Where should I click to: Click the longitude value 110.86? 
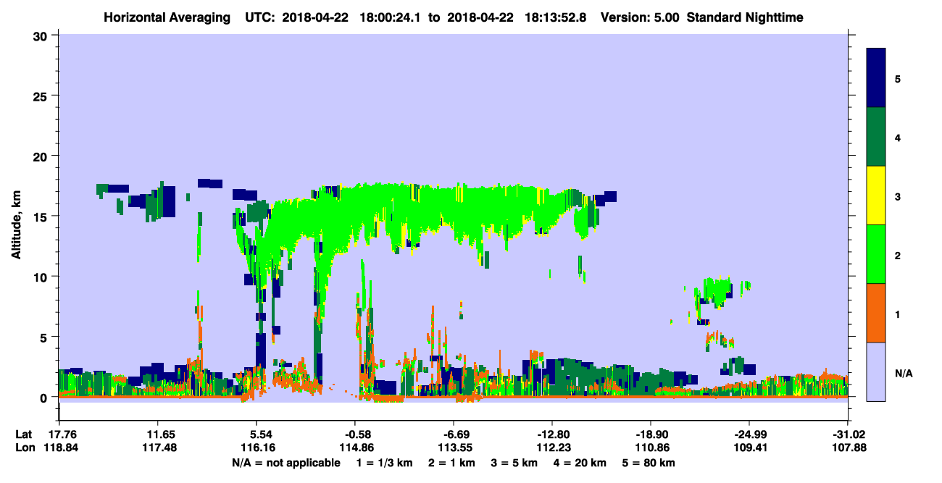click(x=651, y=448)
